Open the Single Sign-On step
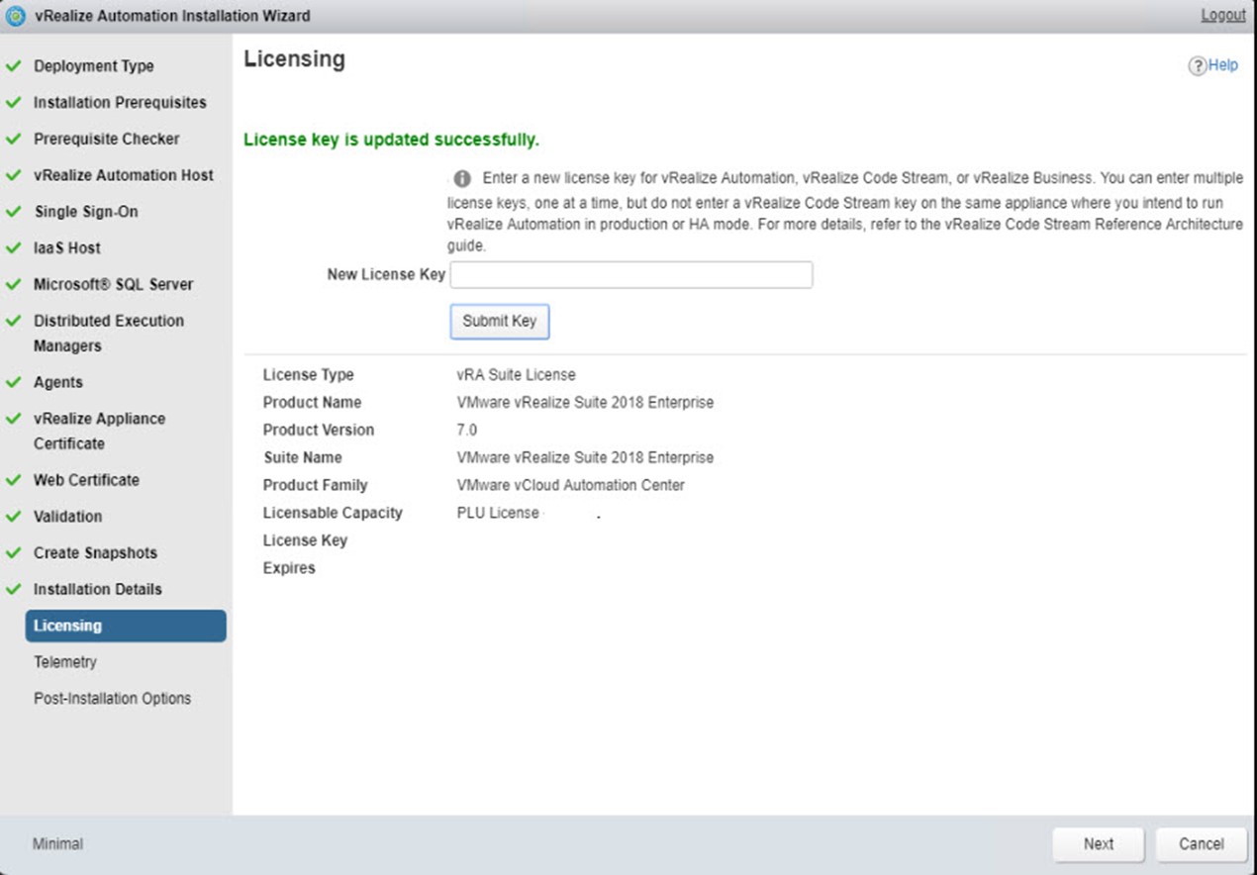The width and height of the screenshot is (1257, 875). [86, 212]
